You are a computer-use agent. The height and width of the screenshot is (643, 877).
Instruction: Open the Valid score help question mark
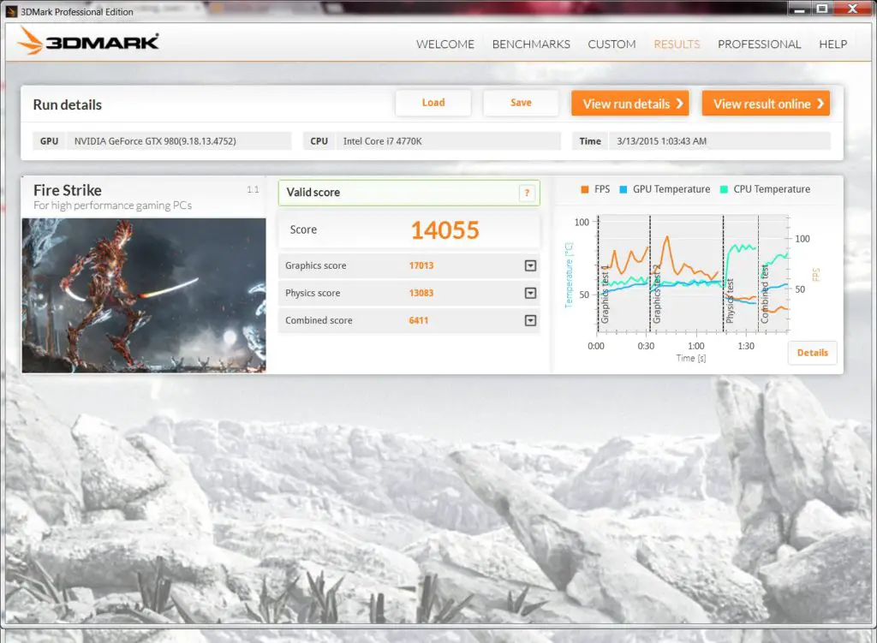click(527, 193)
